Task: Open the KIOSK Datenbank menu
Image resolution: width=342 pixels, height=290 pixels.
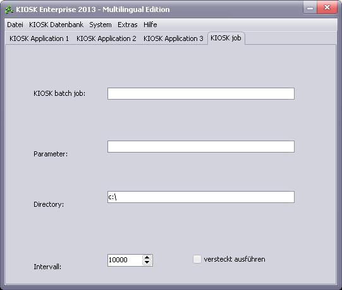Action: pos(56,25)
